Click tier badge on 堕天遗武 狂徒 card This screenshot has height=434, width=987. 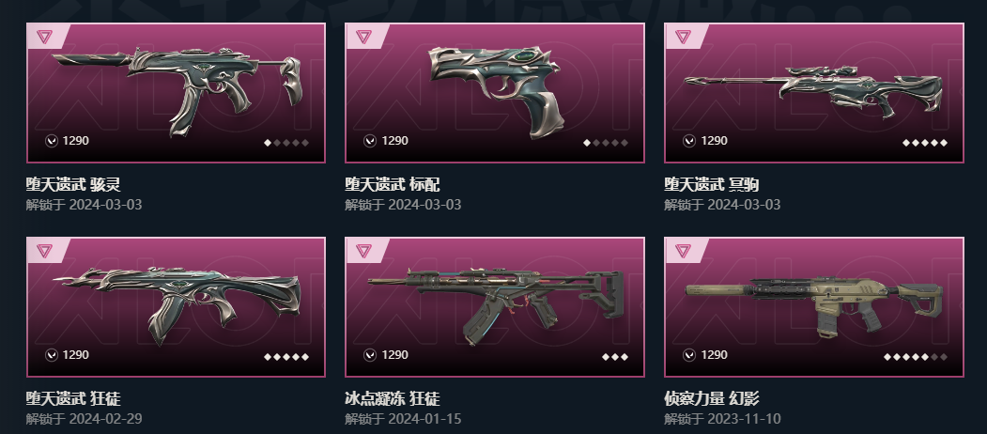(x=43, y=250)
